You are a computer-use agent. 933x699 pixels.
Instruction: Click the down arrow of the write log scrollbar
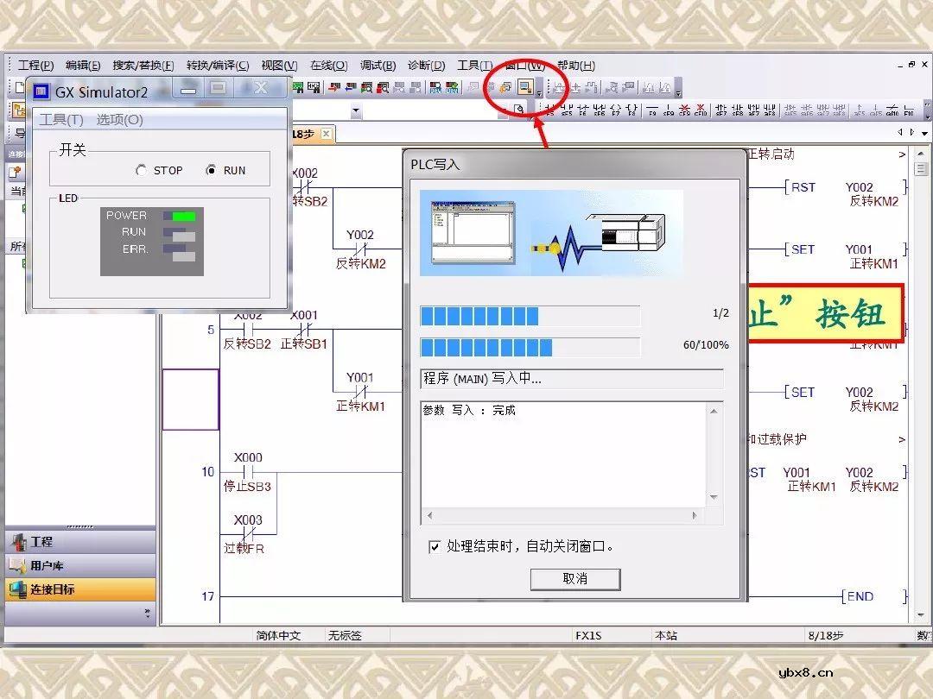click(714, 494)
